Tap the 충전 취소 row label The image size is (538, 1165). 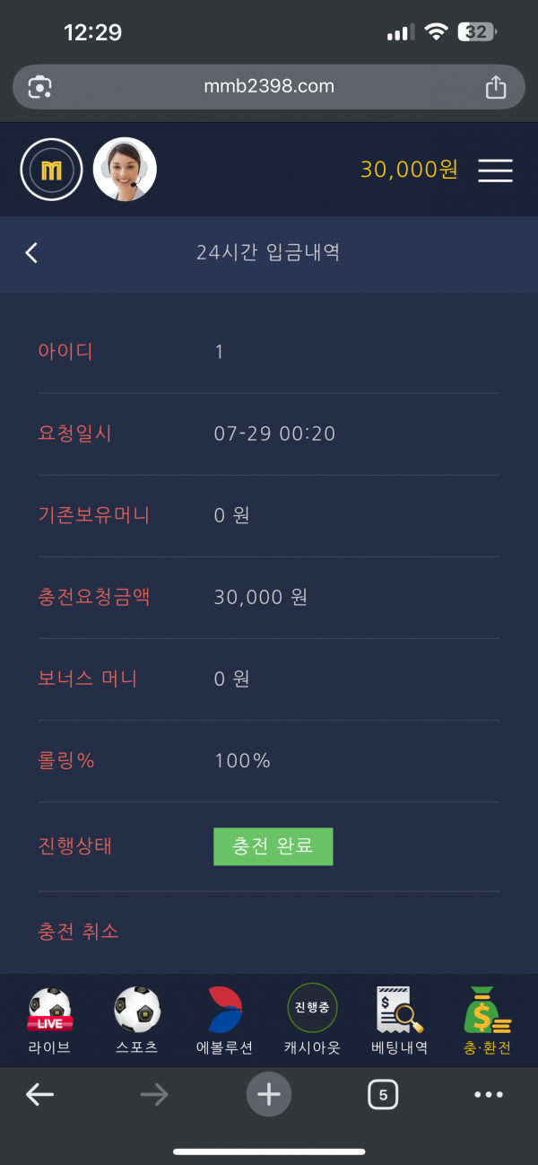79,932
